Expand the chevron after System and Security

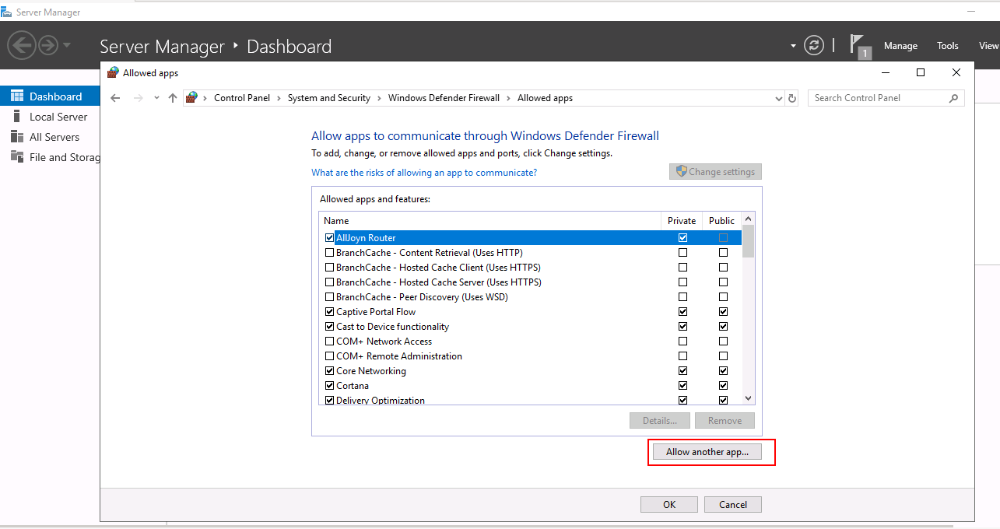click(x=380, y=98)
